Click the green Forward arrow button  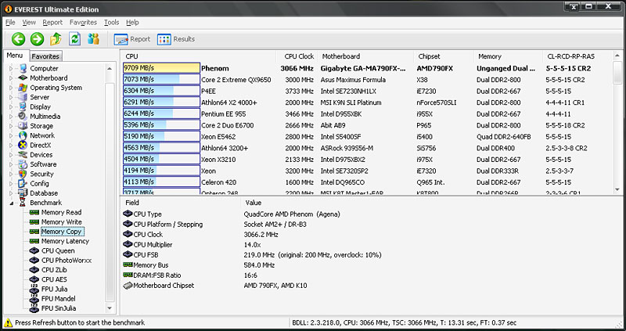[37, 39]
